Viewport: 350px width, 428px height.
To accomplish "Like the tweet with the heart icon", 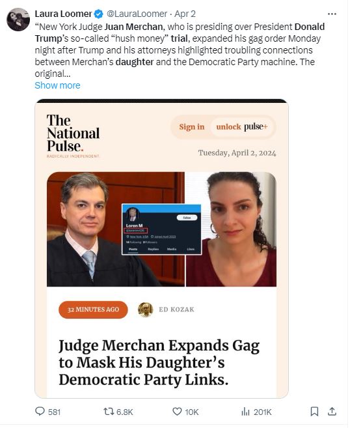I will coord(185,412).
